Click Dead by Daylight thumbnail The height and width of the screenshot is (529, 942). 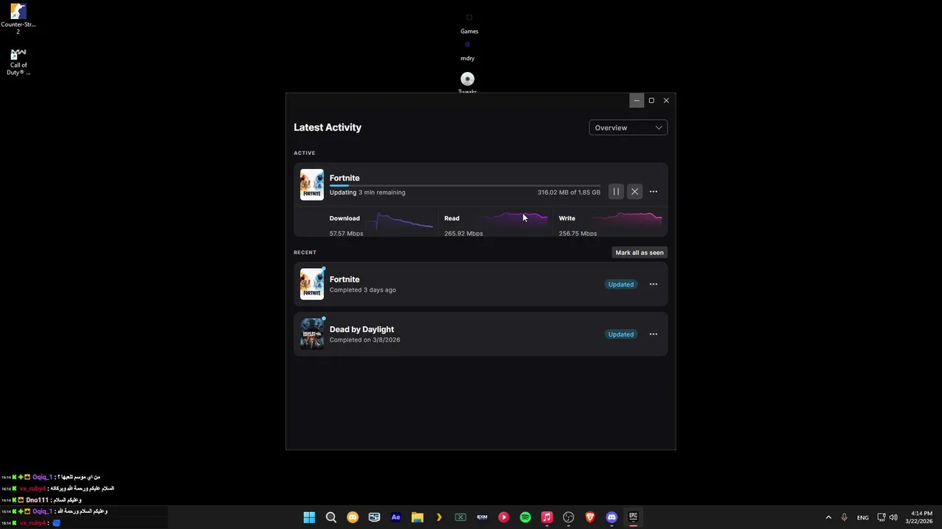(312, 334)
